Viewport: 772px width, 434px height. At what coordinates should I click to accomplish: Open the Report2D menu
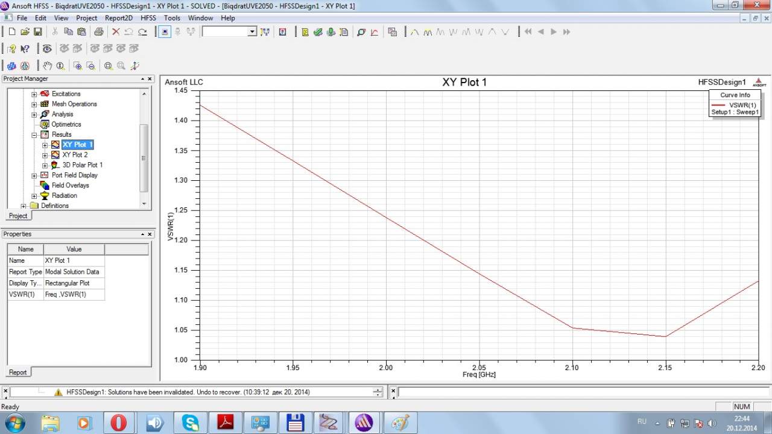(118, 18)
